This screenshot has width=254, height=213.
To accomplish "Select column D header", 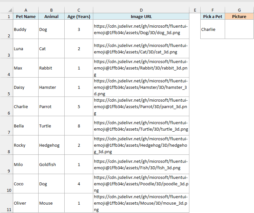I will click(141, 10).
